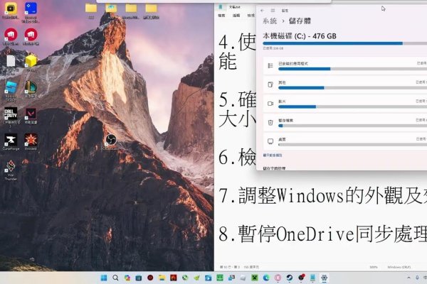Image resolution: width=427 pixels, height=284 pixels.
Task: Open the Roblox Studio desktop shortcut
Action: (11, 89)
